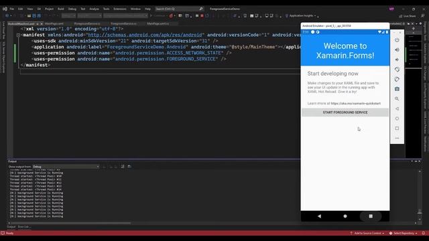The width and height of the screenshot is (429, 241).
Task: Click the status bar notifications bell
Action: [424, 233]
